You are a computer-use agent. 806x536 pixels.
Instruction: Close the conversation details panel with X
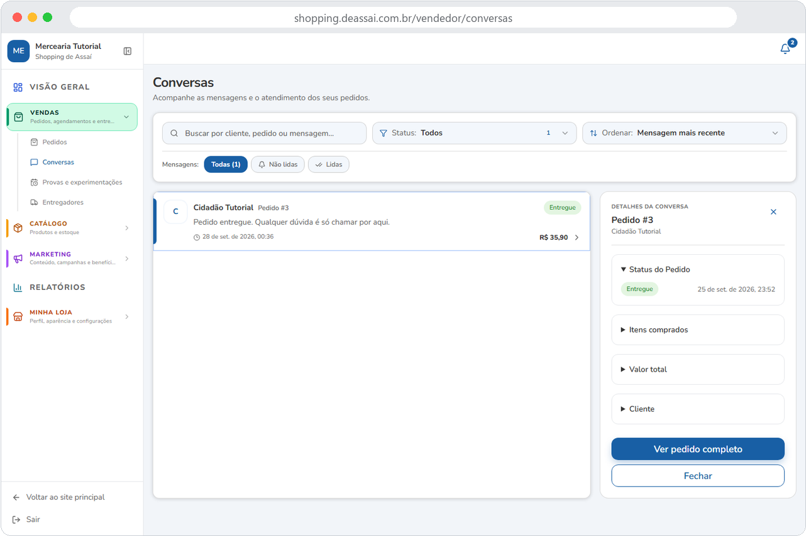(x=773, y=212)
